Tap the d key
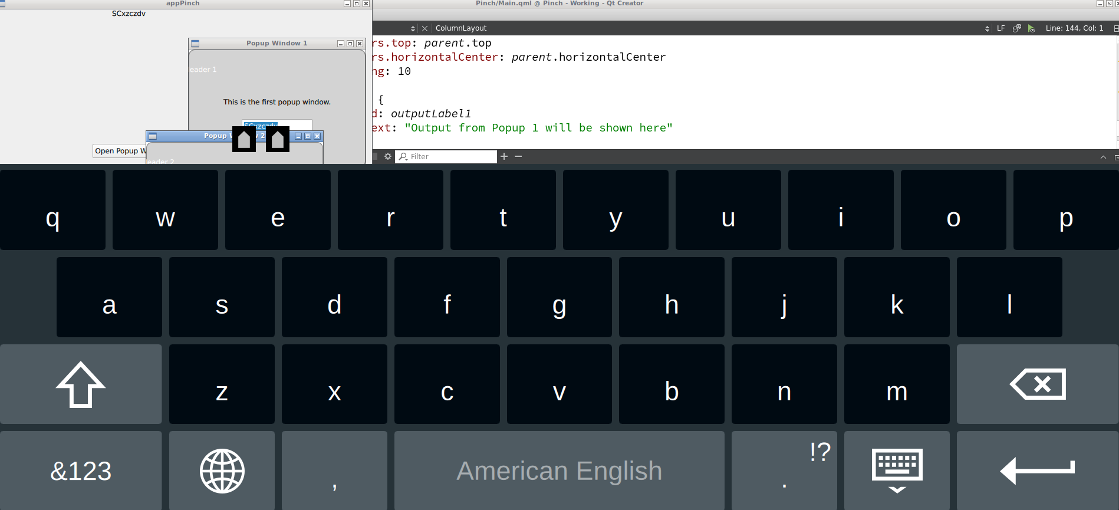 334,297
